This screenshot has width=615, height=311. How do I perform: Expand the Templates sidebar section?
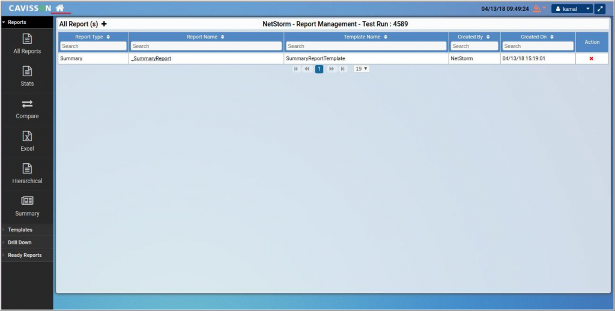tap(26, 230)
